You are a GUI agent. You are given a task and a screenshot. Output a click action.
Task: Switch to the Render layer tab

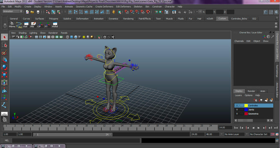coord(251,91)
